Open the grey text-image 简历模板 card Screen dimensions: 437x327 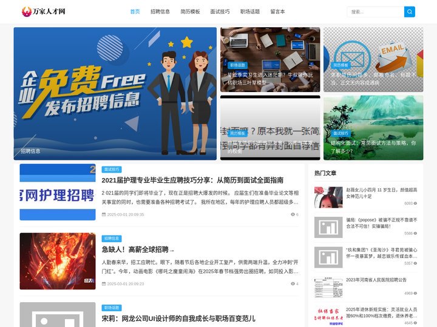coord(270,128)
